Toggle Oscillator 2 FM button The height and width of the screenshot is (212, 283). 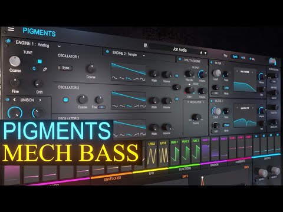point(176,99)
